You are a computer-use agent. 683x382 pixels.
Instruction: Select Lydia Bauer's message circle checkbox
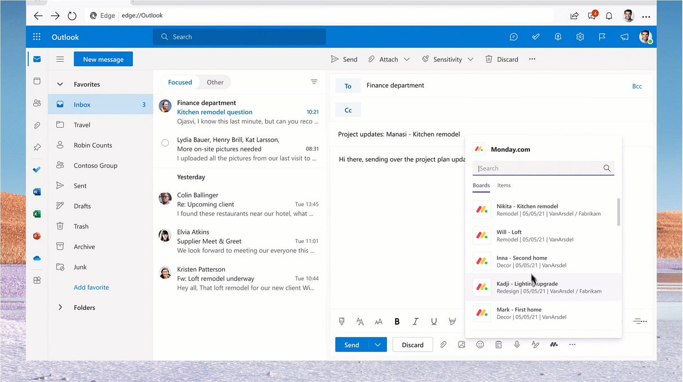[165, 143]
